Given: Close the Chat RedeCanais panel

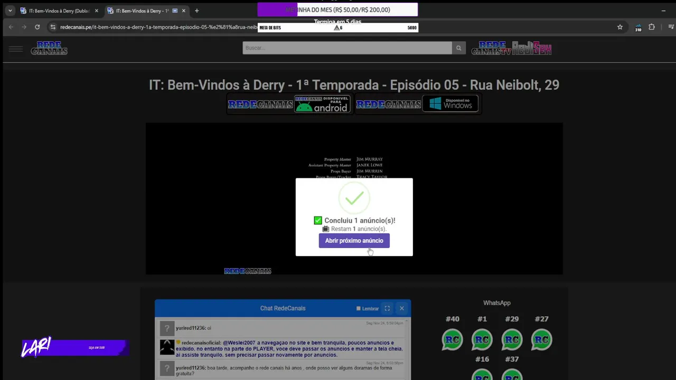Looking at the screenshot, I should [401, 308].
